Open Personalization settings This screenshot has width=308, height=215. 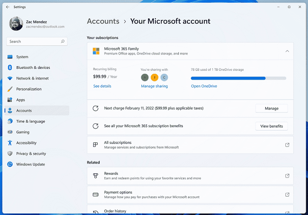[x=37, y=89]
